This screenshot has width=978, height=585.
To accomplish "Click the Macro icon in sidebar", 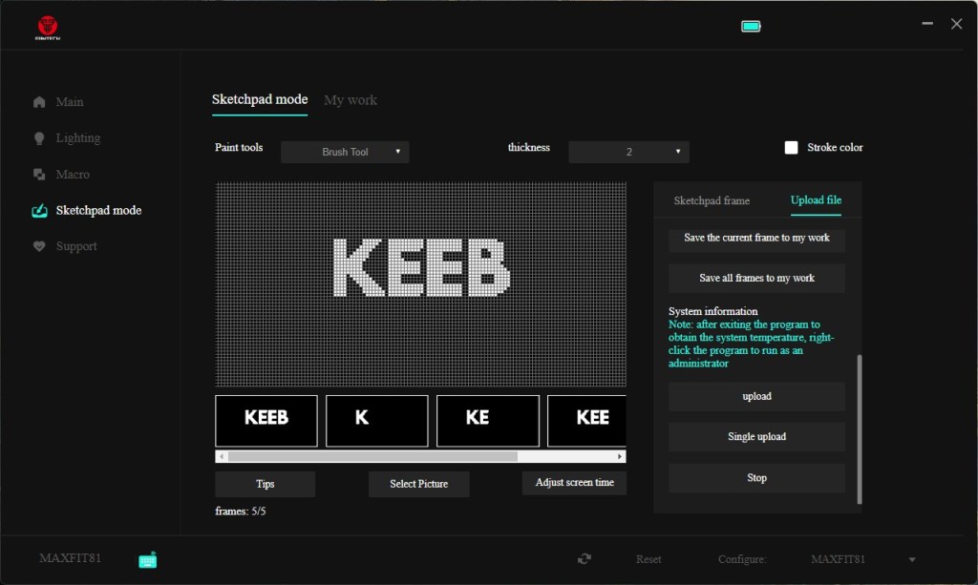I will [39, 175].
